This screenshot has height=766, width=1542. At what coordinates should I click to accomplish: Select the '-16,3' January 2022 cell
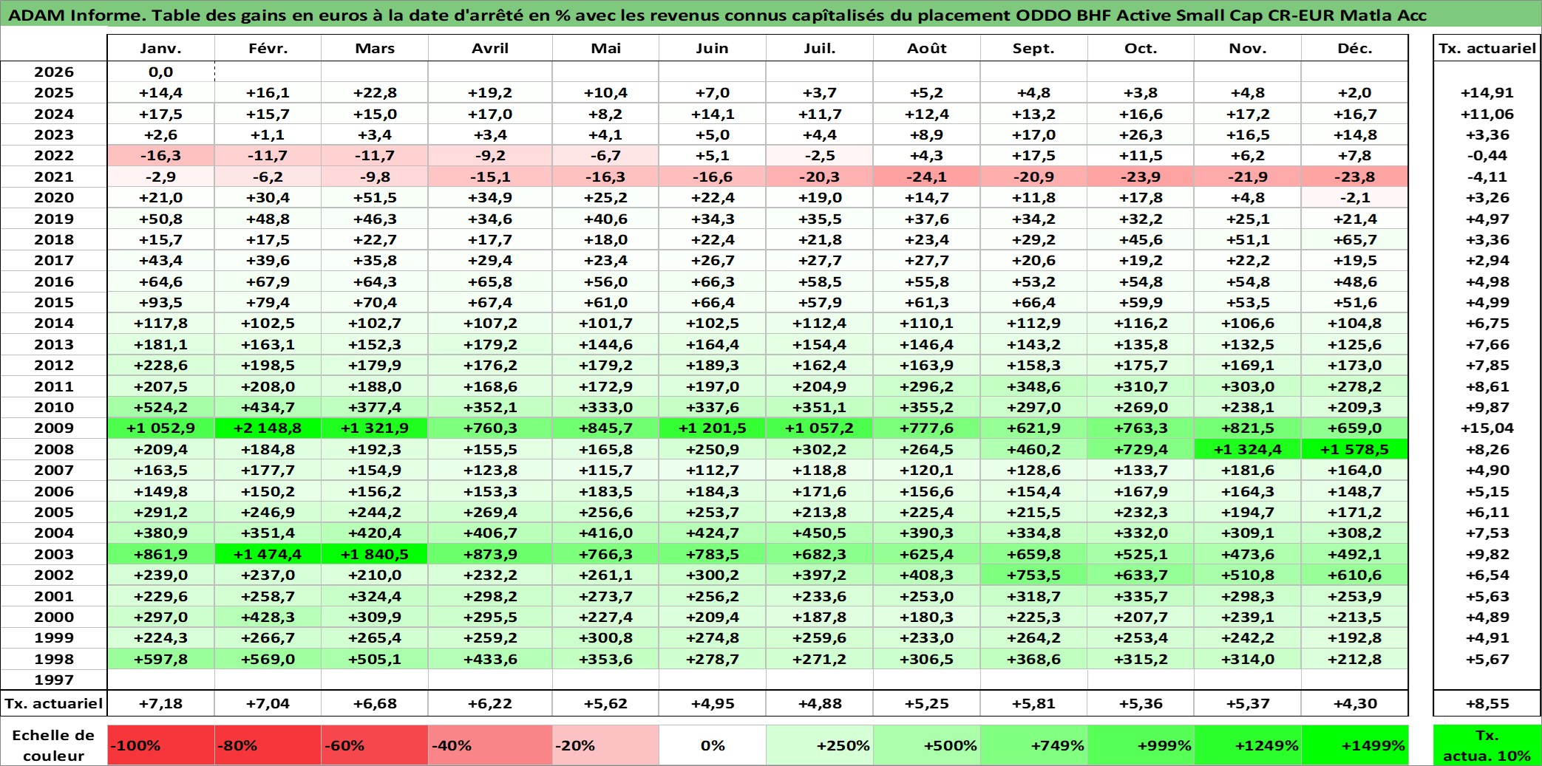pos(161,155)
